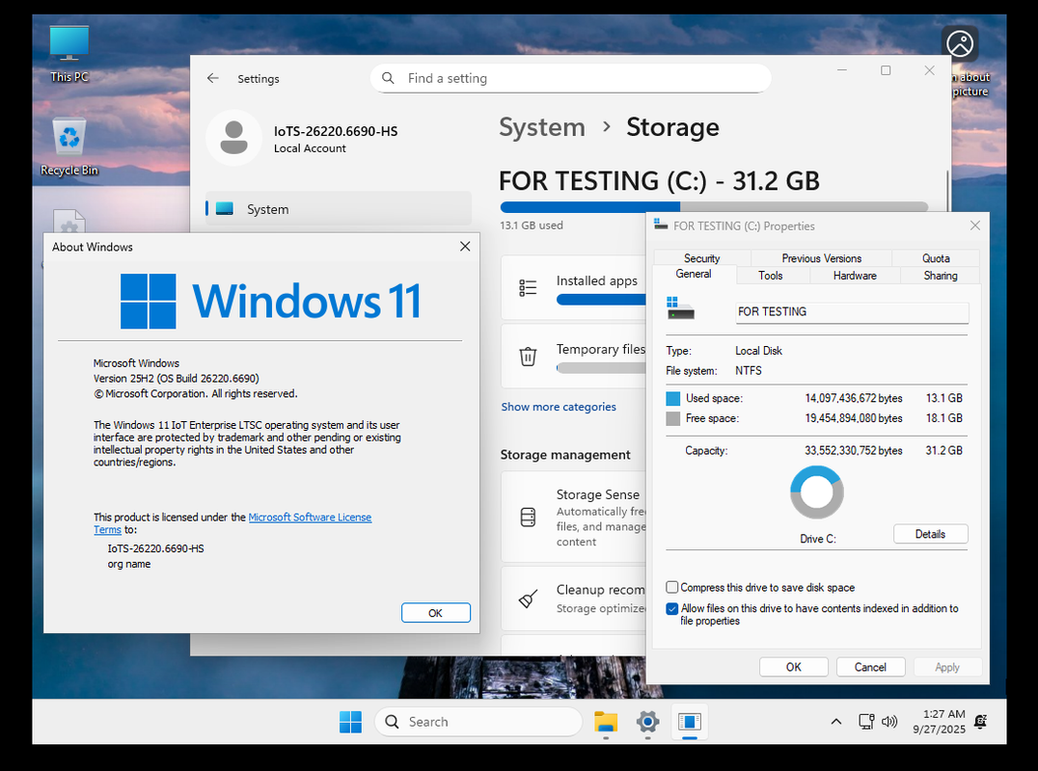Select System in Settings sidebar
Viewport: 1038px width, 771px height.
tap(339, 209)
